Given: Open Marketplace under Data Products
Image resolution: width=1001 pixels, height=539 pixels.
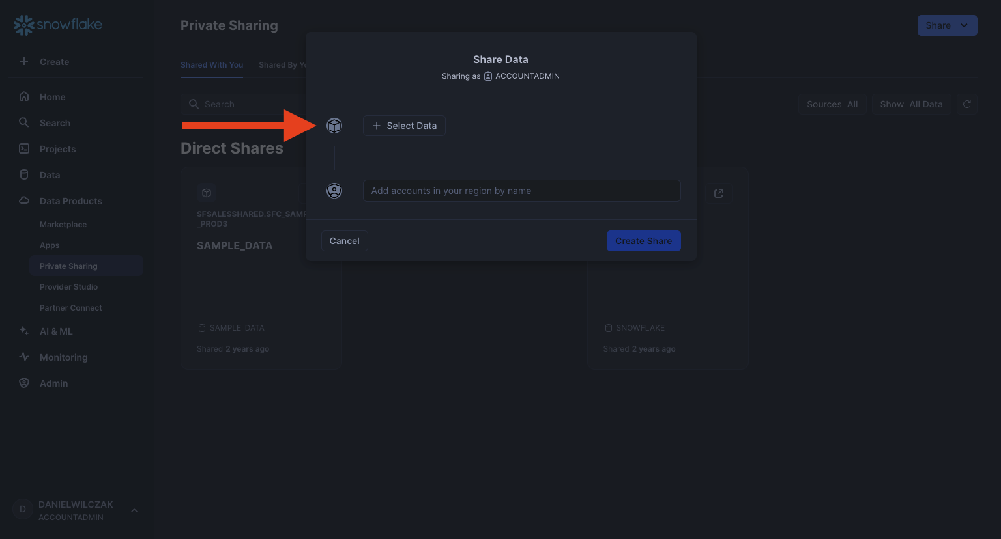Looking at the screenshot, I should (x=63, y=225).
